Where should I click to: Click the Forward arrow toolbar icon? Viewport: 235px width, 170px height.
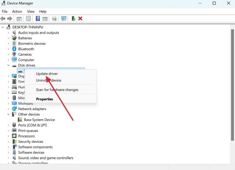coord(10,19)
